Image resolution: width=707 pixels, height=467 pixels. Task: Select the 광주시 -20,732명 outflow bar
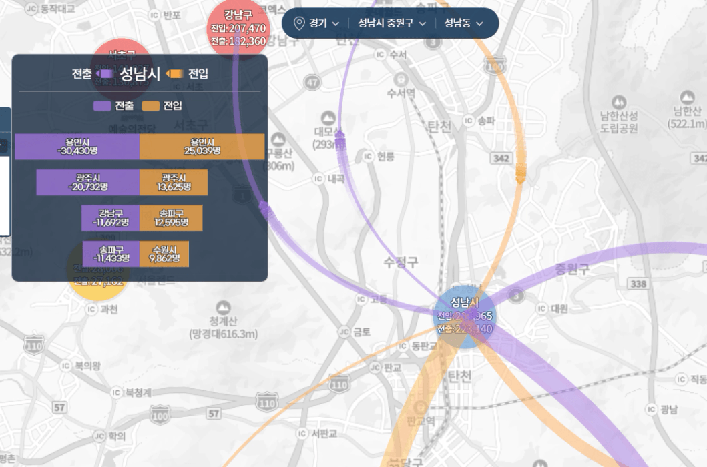point(88,183)
